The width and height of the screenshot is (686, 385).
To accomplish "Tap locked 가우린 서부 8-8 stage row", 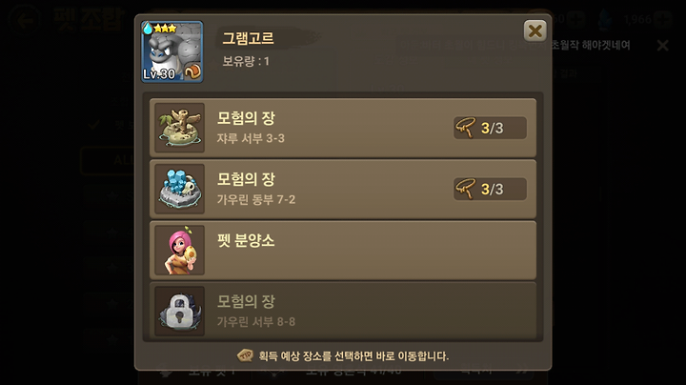I will (x=343, y=311).
